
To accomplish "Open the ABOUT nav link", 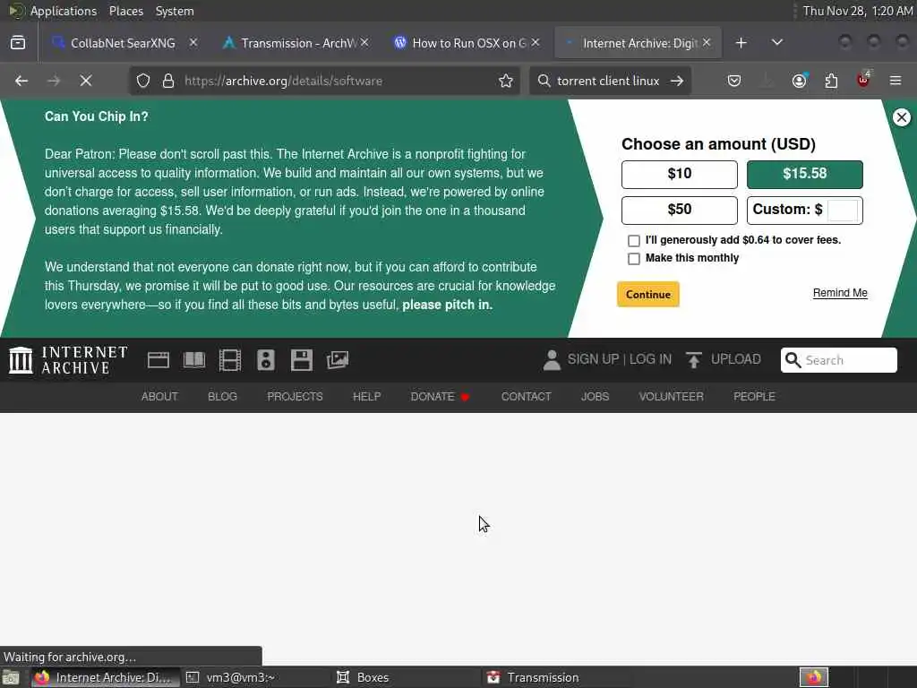I will point(159,397).
